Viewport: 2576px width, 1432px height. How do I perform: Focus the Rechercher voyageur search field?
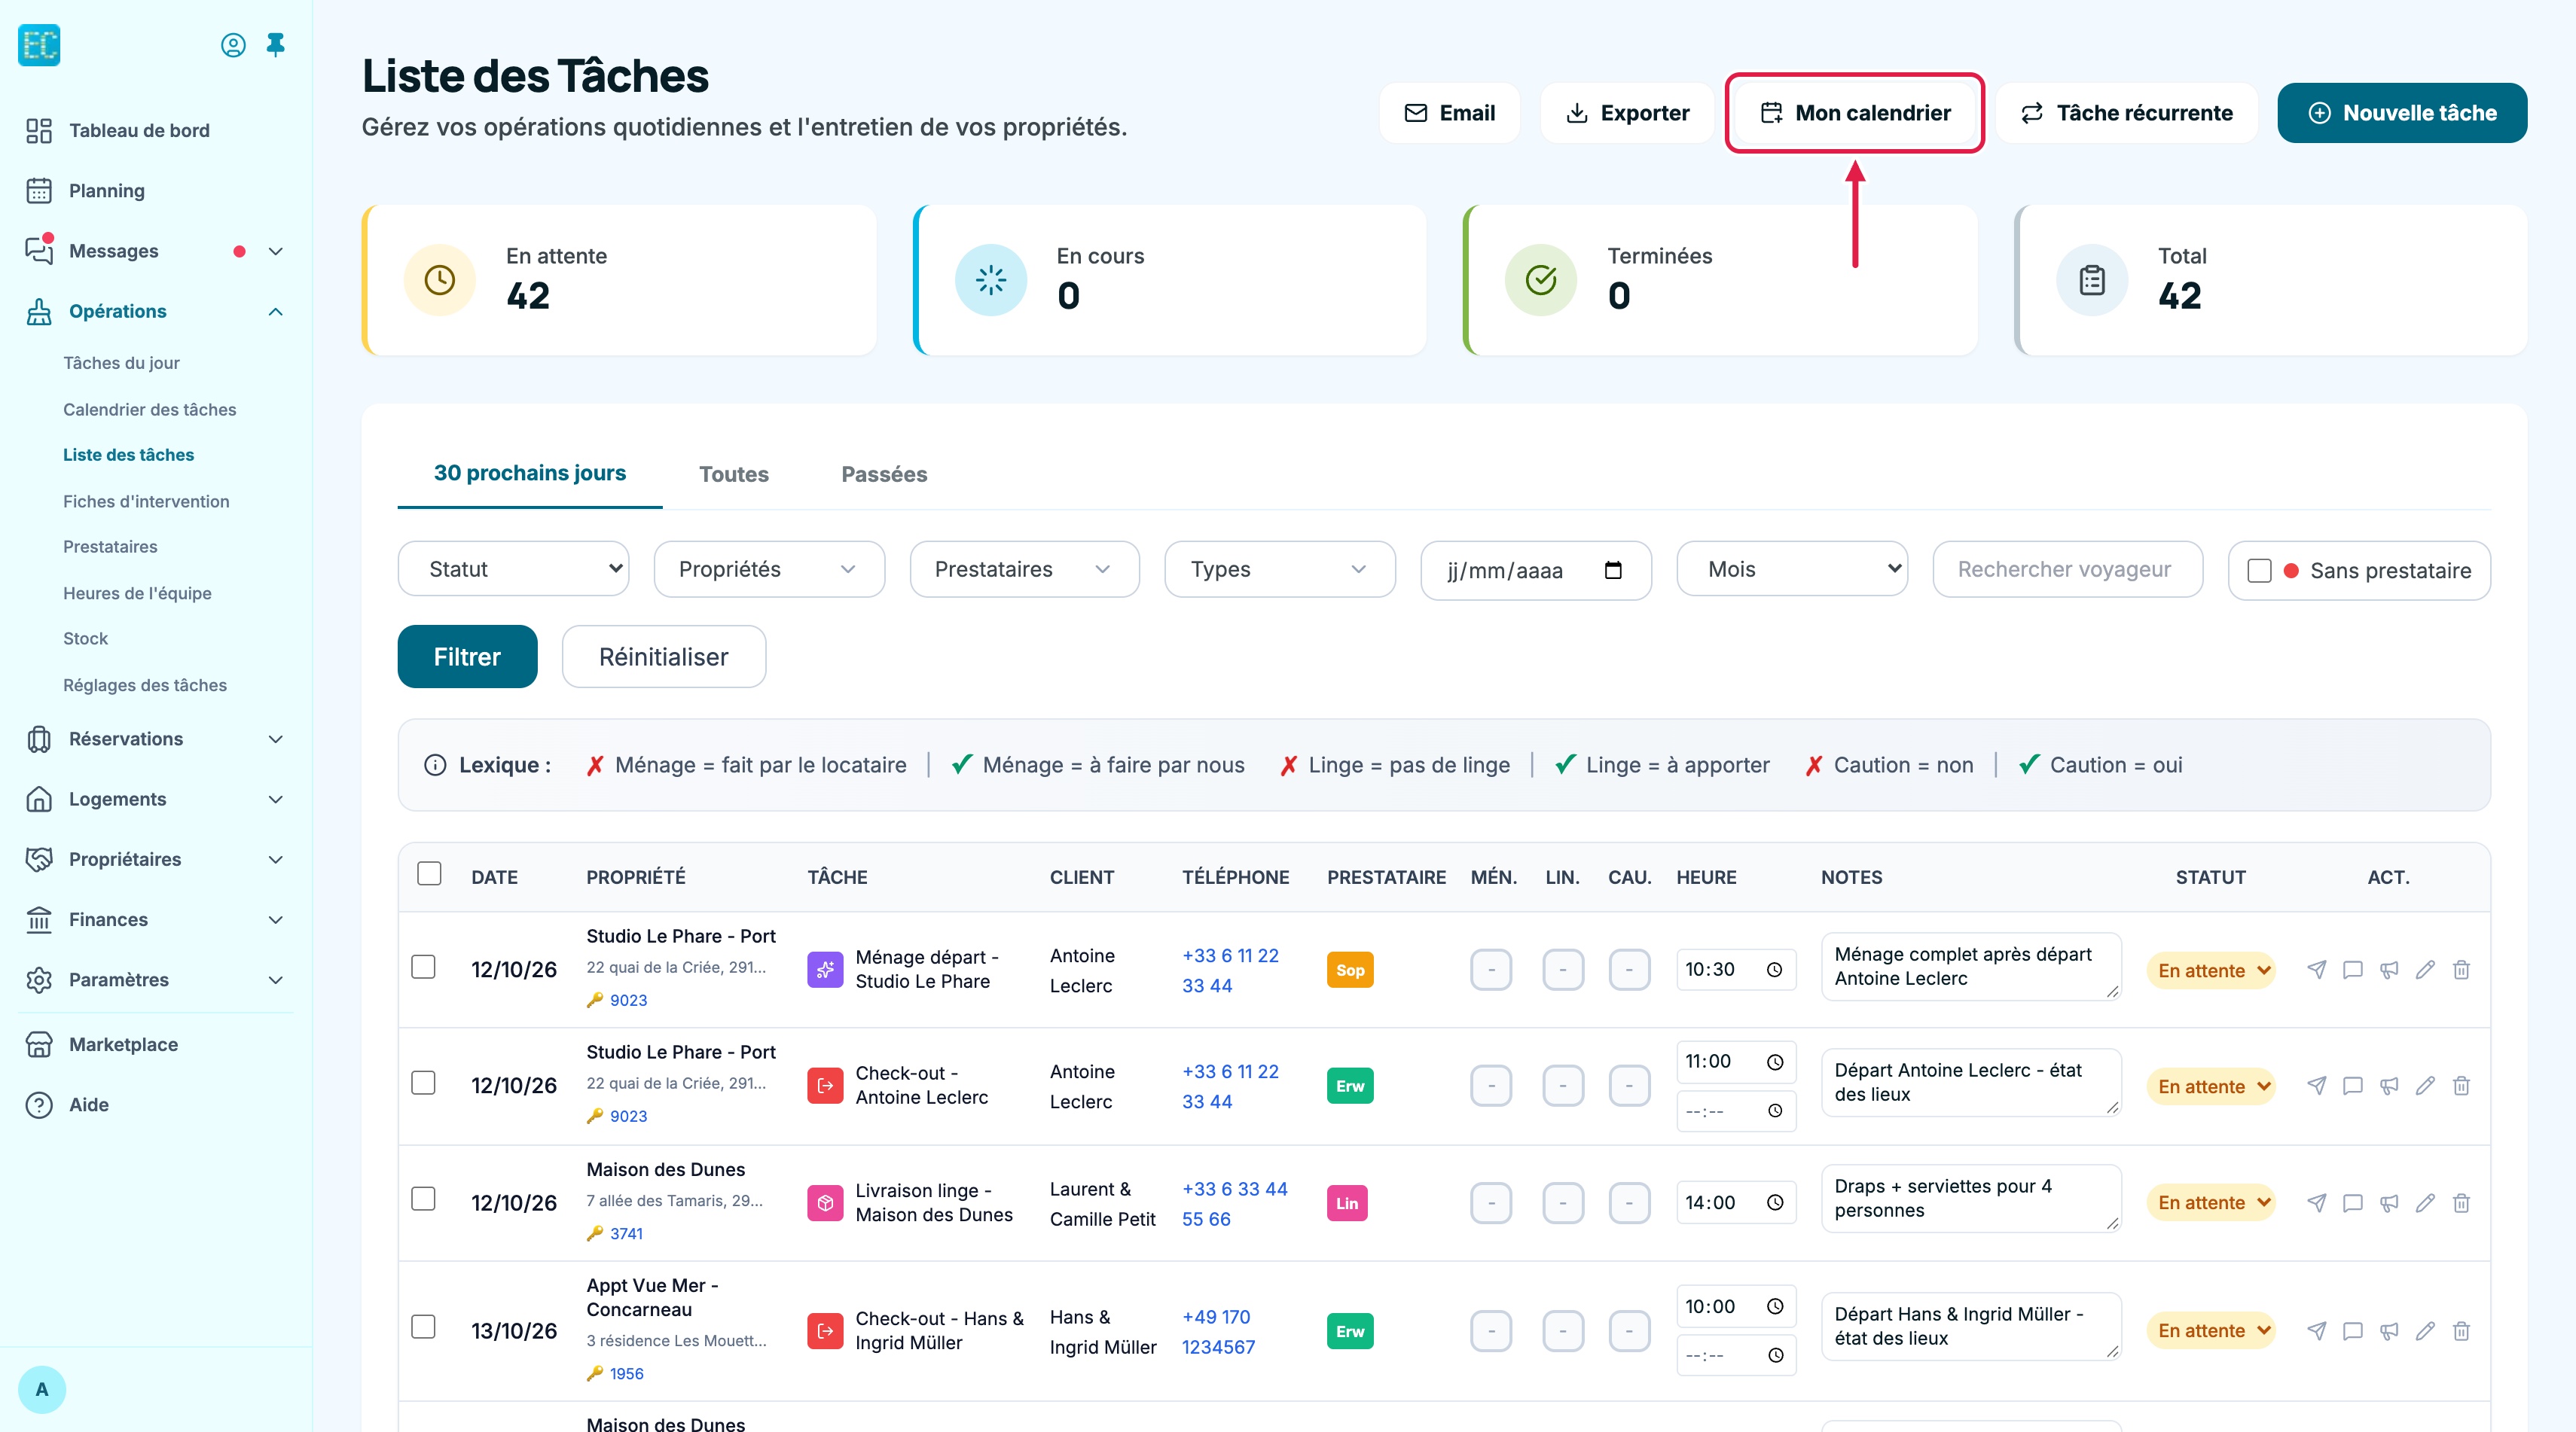click(x=2067, y=568)
